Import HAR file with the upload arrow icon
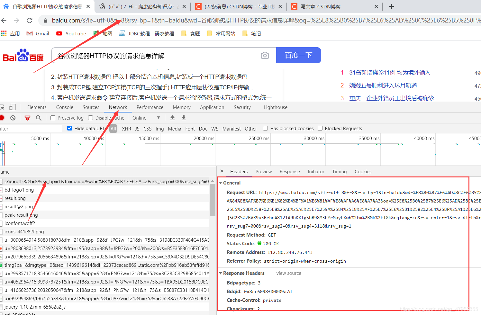 [x=172, y=118]
